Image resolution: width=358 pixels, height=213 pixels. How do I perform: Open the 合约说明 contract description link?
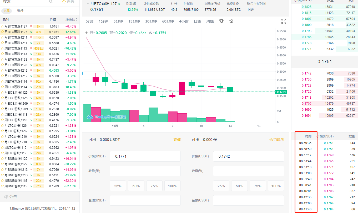[x=277, y=140]
